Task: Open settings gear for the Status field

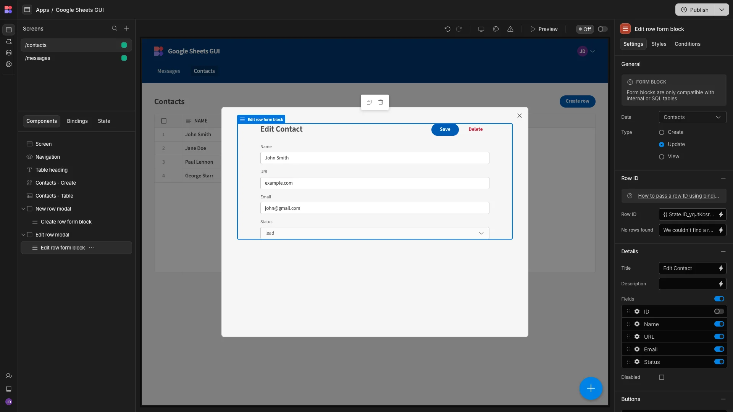Action: click(637, 362)
